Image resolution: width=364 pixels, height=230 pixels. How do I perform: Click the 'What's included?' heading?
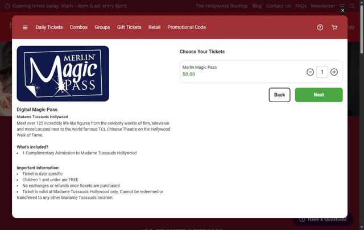(x=32, y=147)
